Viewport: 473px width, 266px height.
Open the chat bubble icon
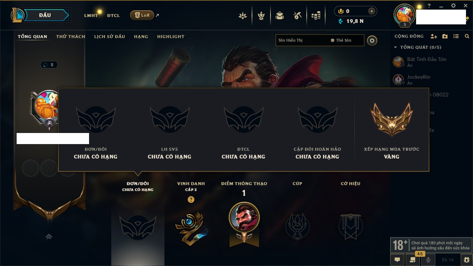(x=397, y=260)
